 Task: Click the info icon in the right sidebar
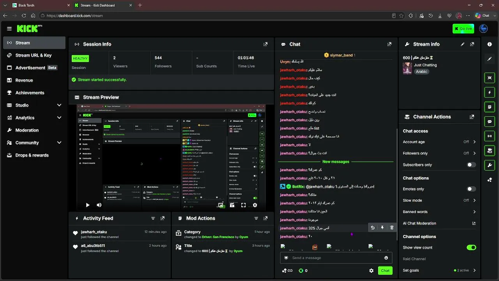pos(490,44)
